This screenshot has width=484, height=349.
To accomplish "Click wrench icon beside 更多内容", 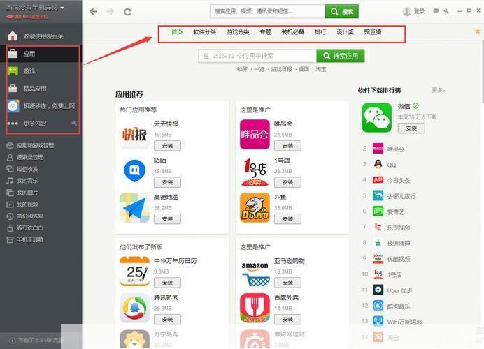I will (74, 124).
